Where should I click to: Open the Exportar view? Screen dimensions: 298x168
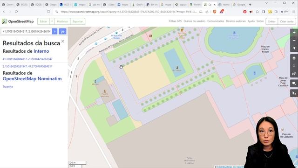pyautogui.click(x=78, y=21)
